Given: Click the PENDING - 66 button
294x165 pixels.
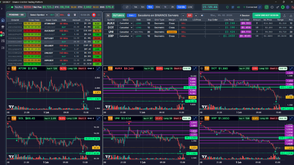Looking at the screenshot, I should (x=16, y=15).
